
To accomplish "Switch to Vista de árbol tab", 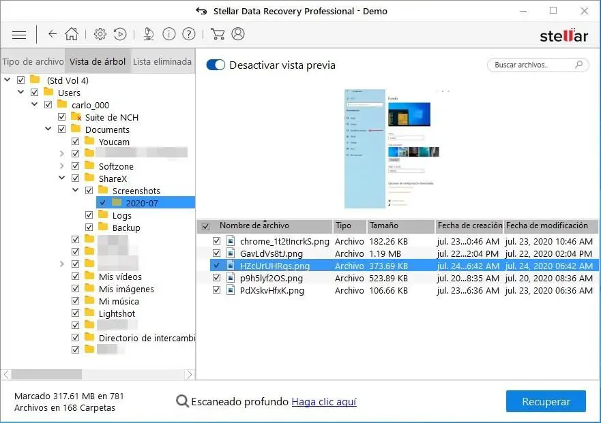I will [98, 61].
